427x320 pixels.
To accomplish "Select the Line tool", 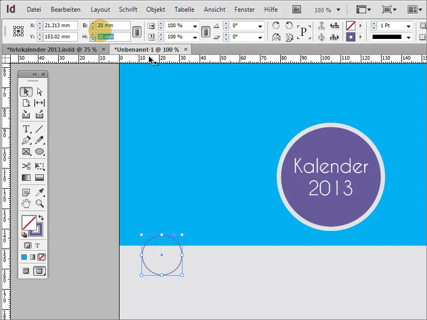I will (x=39, y=129).
